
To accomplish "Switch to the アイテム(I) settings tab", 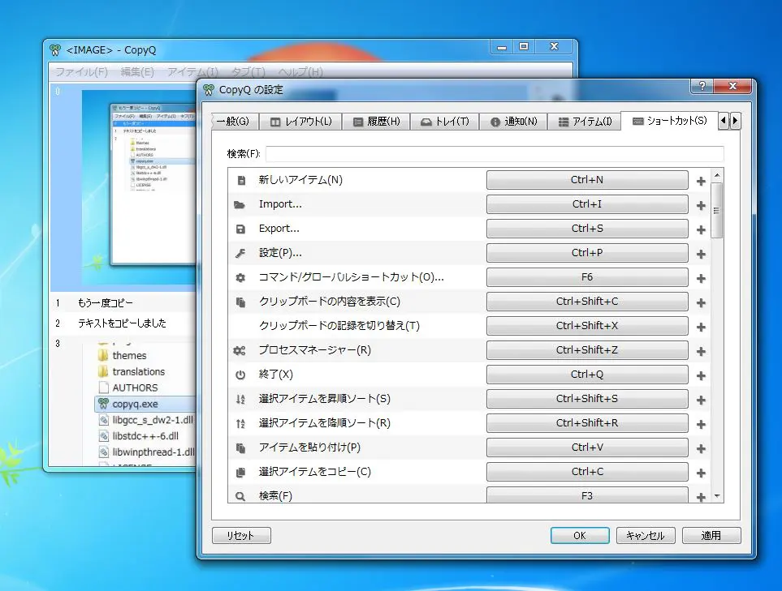I will coord(585,122).
